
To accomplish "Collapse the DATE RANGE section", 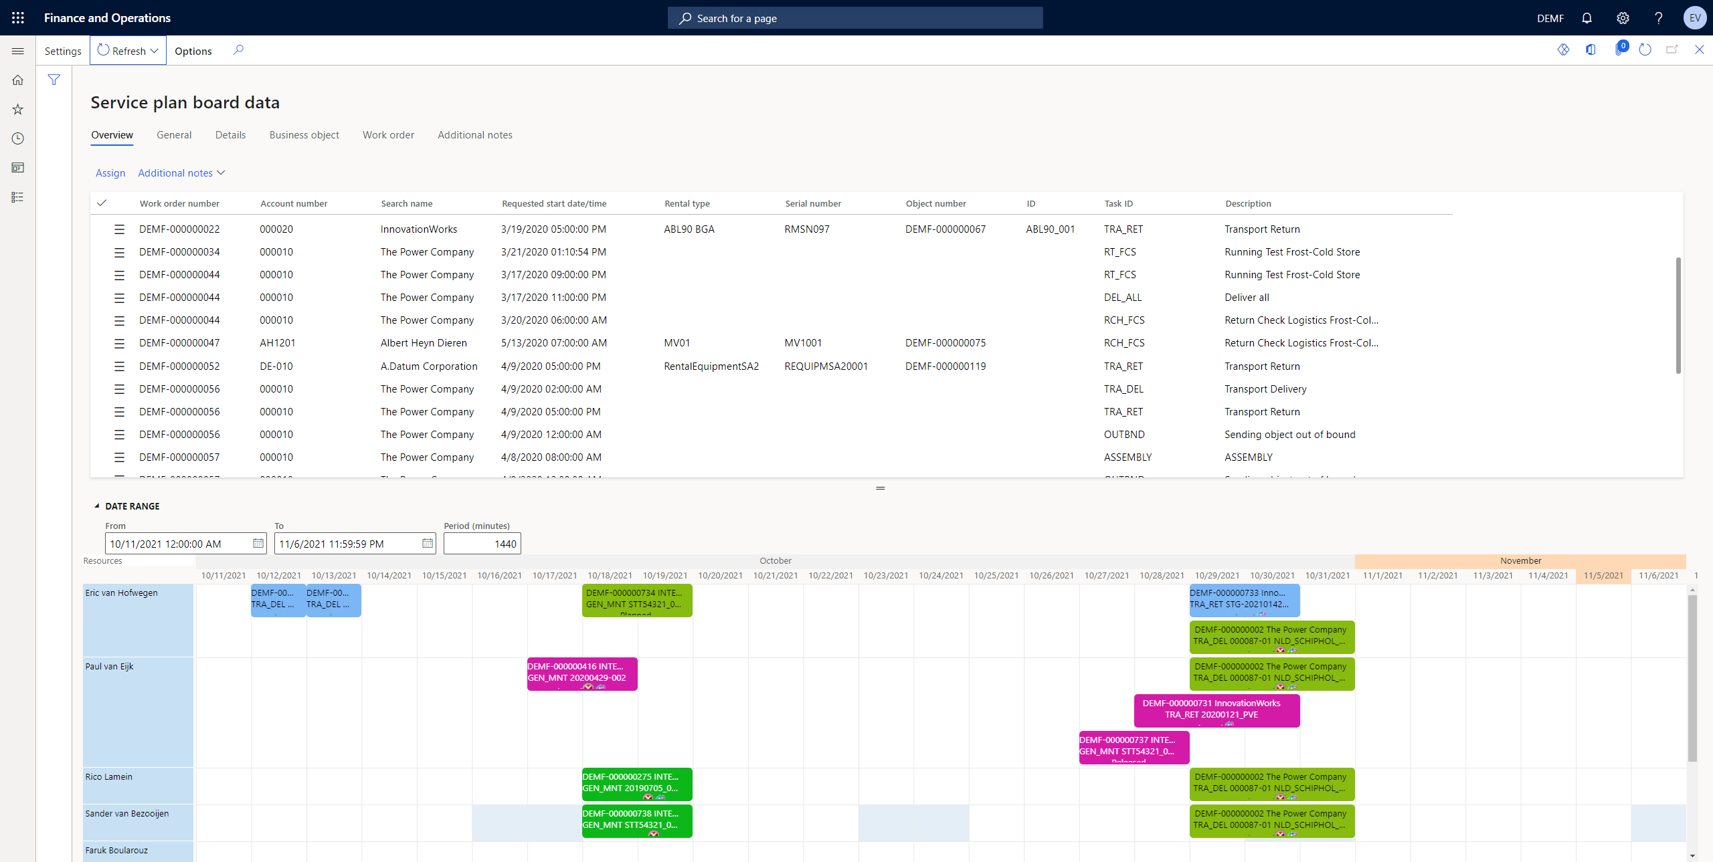I will 97,506.
